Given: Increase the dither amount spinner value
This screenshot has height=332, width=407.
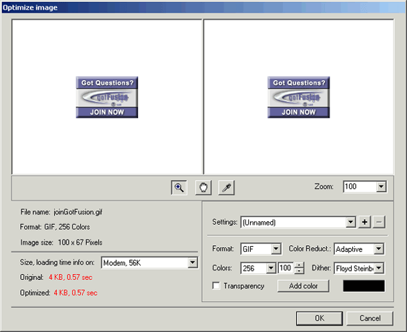Looking at the screenshot, I should [x=300, y=265].
